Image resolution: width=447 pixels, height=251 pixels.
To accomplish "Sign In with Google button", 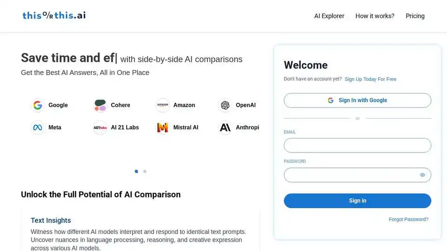I will (x=357, y=100).
